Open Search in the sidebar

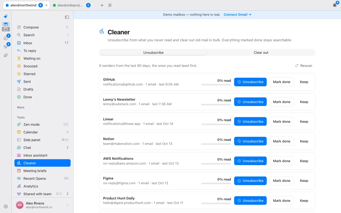(x=43, y=35)
